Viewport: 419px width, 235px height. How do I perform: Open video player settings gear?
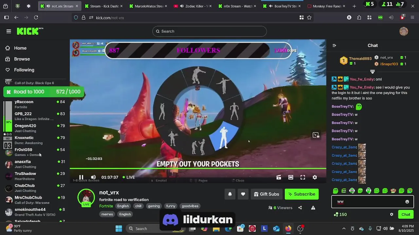315,177
